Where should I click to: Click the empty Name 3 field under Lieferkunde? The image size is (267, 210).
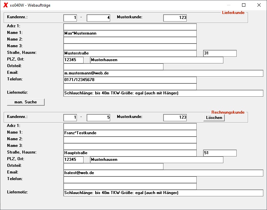click(130, 47)
